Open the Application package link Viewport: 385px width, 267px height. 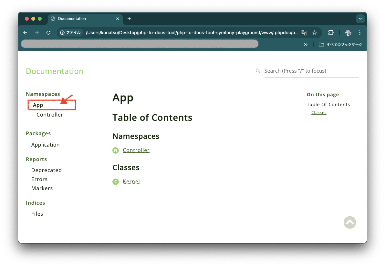(x=46, y=145)
